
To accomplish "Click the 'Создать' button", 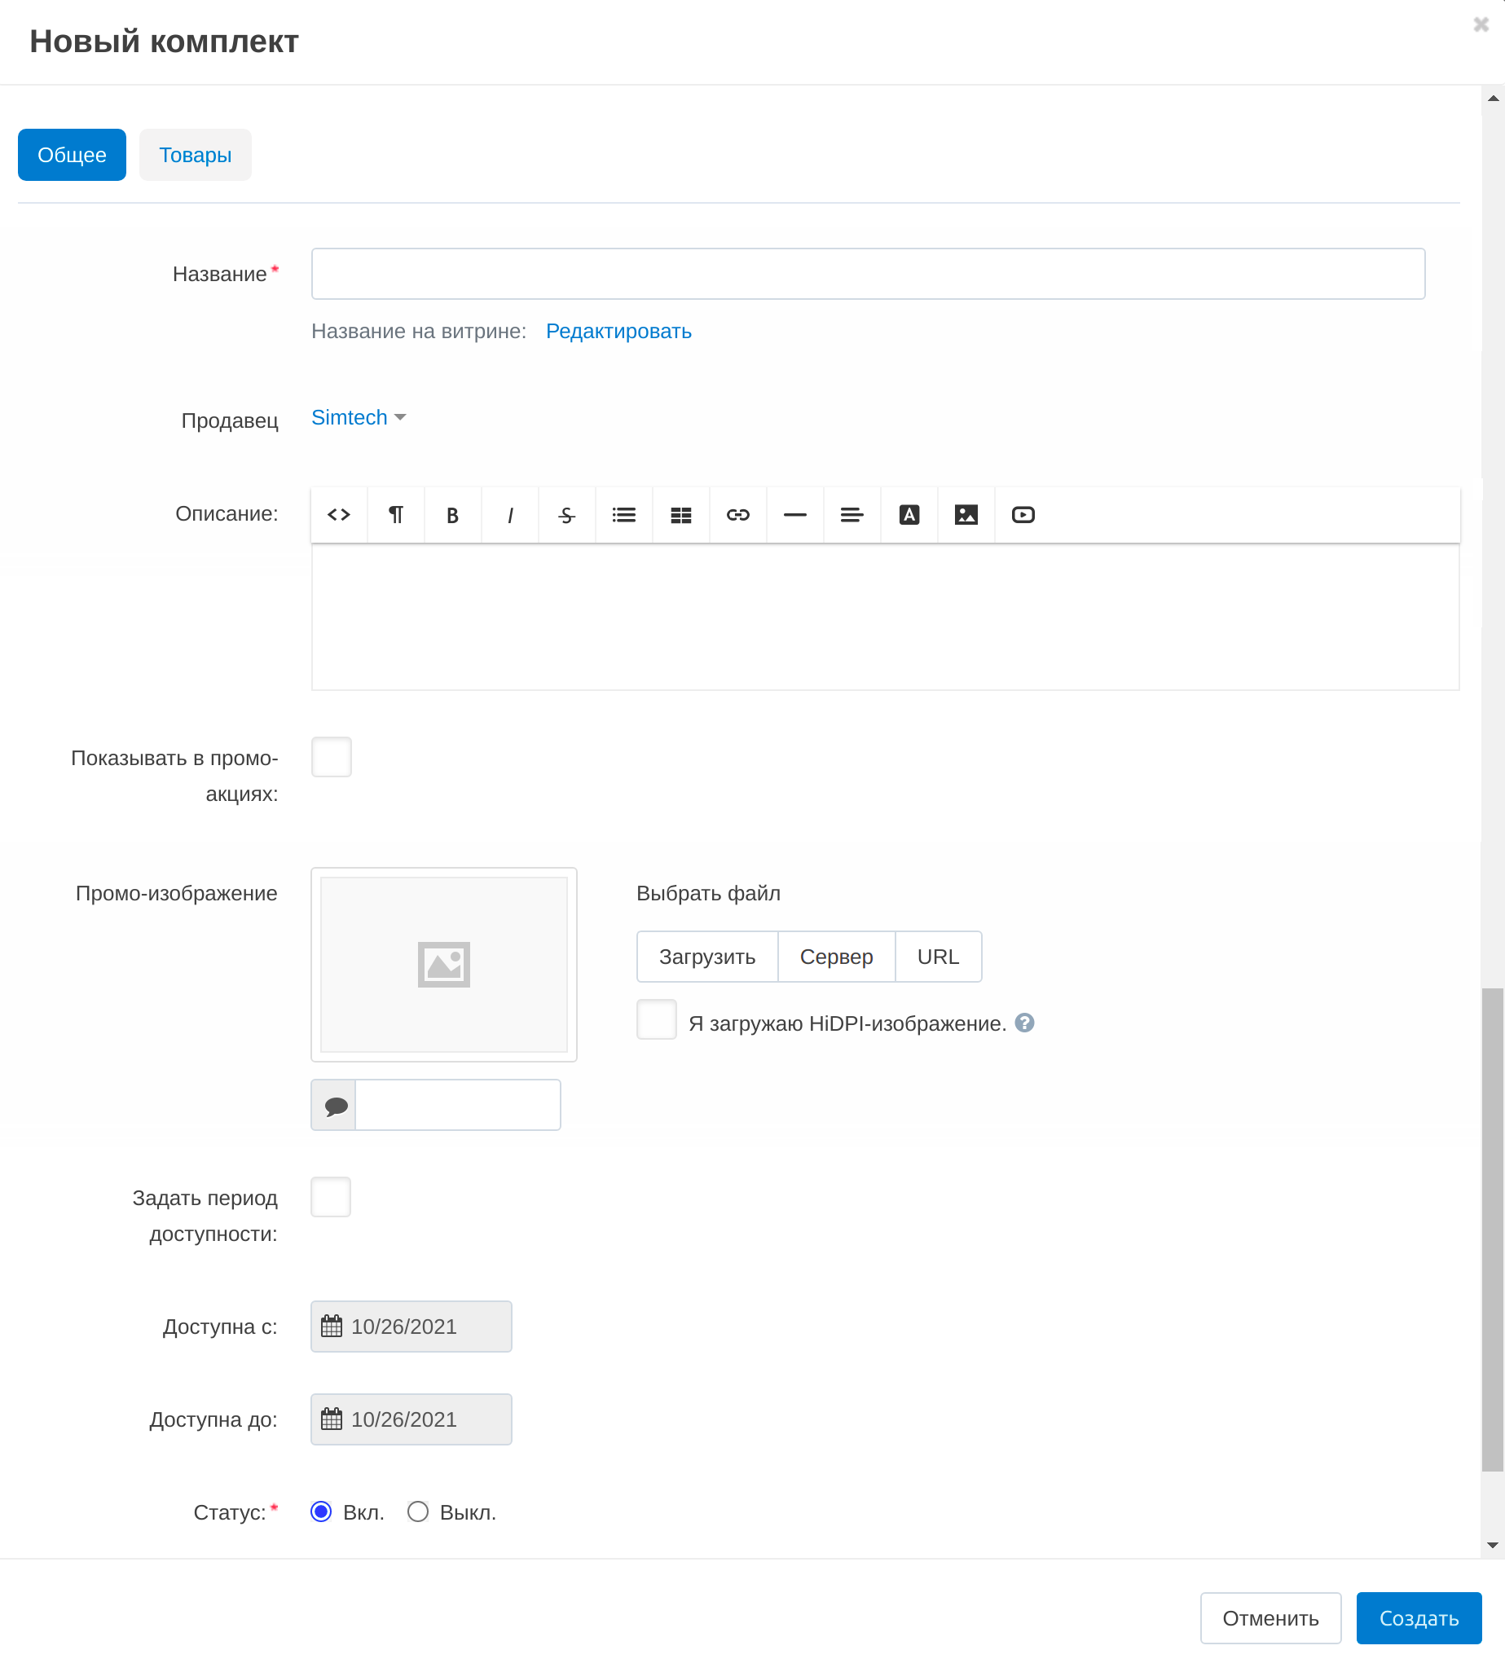I will coord(1418,1617).
